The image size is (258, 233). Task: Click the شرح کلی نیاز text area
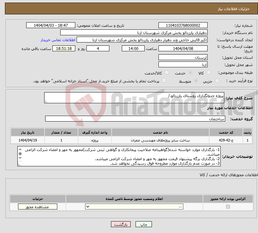(134, 98)
